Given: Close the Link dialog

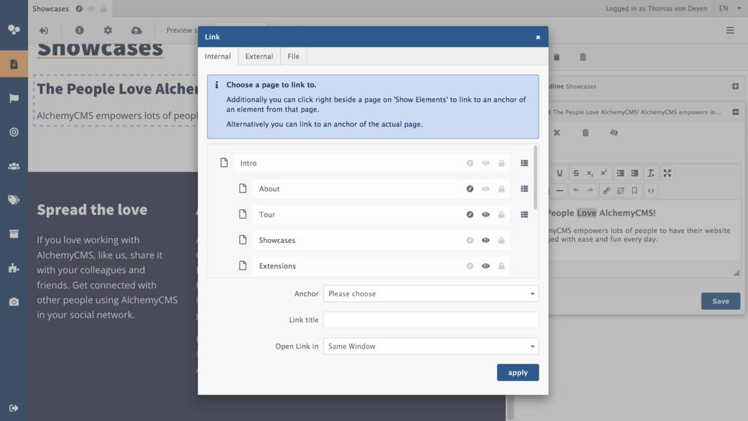Looking at the screenshot, I should pos(538,37).
